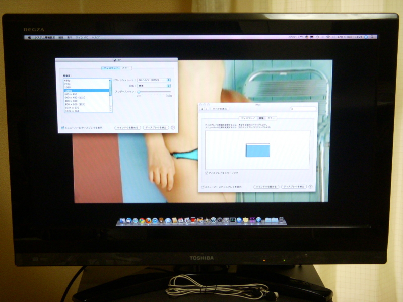
Task: Click the displays icon in menu bar
Action: [312, 37]
